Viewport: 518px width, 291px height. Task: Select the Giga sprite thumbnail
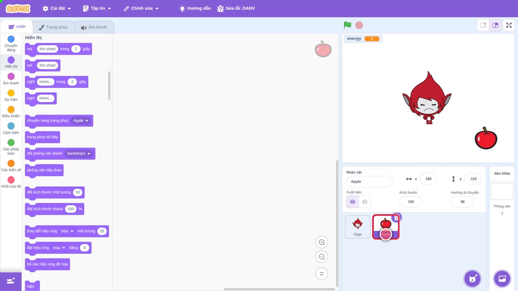click(357, 227)
